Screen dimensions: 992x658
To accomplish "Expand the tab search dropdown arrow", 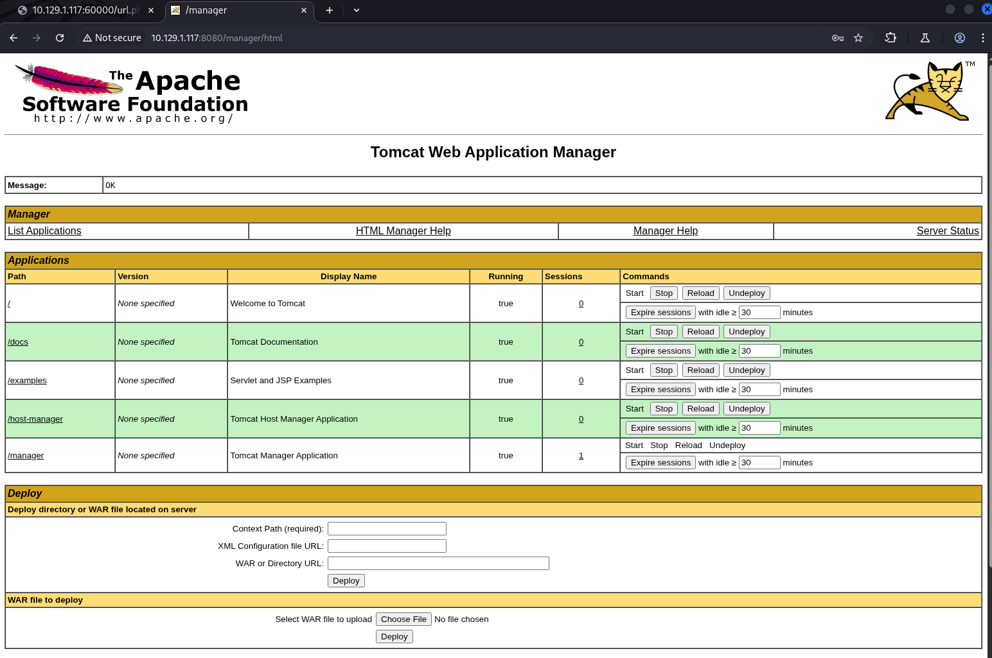I will pyautogui.click(x=357, y=10).
